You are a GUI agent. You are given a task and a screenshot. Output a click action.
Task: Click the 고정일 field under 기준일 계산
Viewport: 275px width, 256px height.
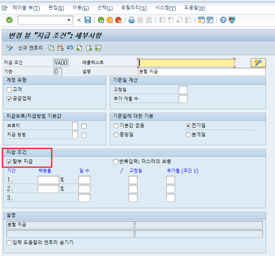point(183,90)
